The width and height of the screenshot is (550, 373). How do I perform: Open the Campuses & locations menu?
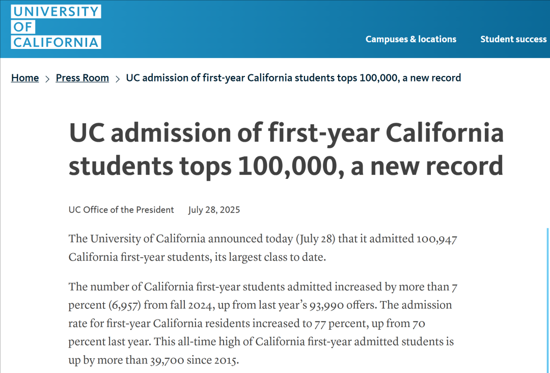[x=411, y=39]
